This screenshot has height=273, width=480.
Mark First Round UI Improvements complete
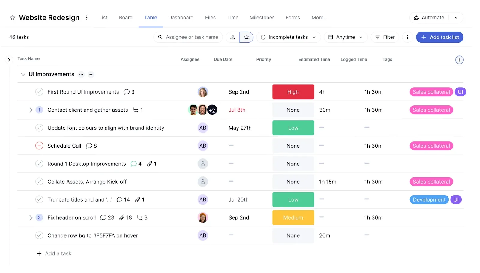(39, 92)
